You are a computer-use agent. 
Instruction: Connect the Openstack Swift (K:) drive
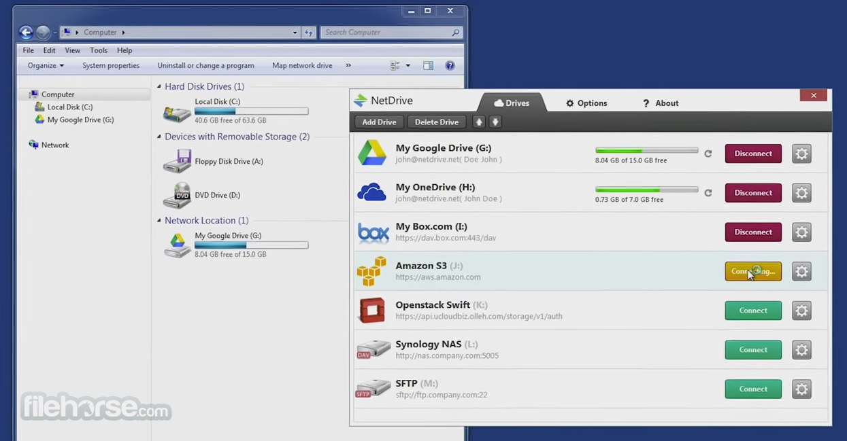click(753, 311)
